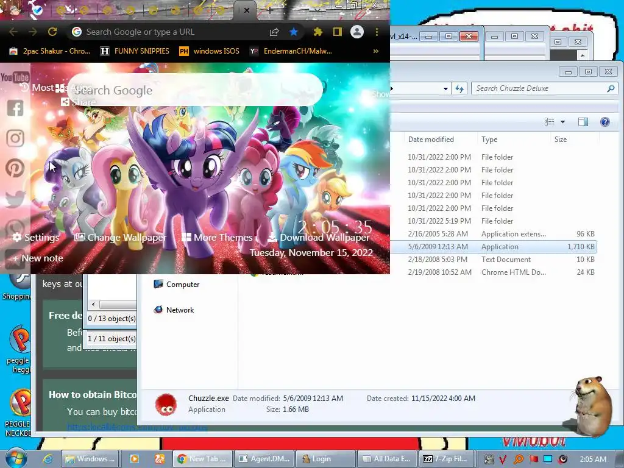Click the Search Chuzzle Deluxe field
Image resolution: width=624 pixels, height=468 pixels.
[544, 88]
